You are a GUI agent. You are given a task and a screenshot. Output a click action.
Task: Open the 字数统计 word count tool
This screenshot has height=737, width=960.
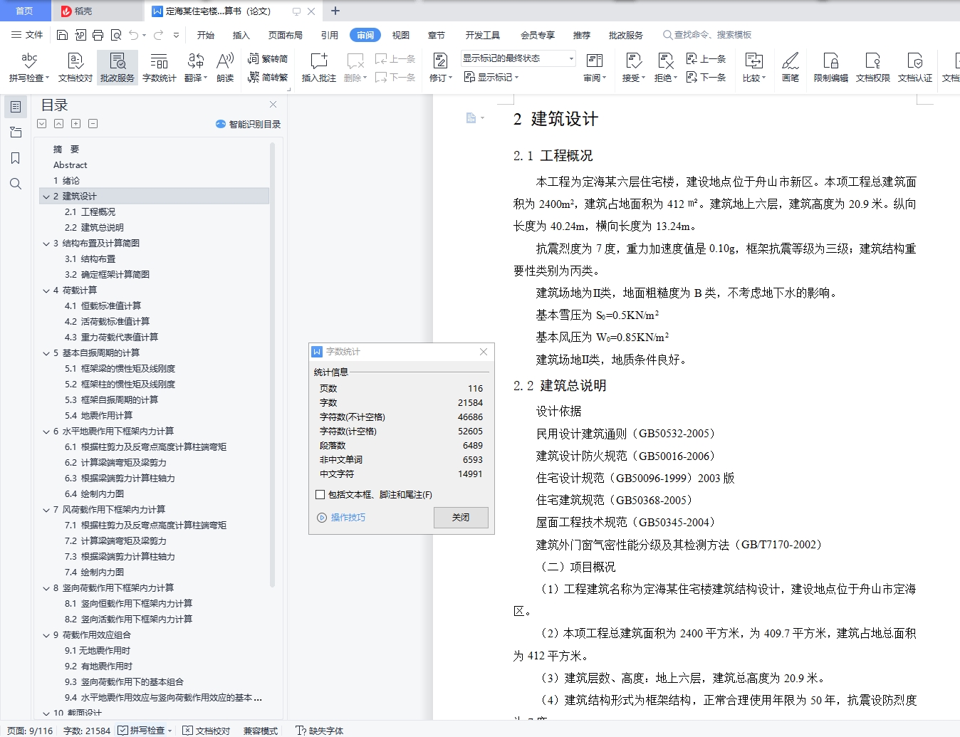coord(159,68)
